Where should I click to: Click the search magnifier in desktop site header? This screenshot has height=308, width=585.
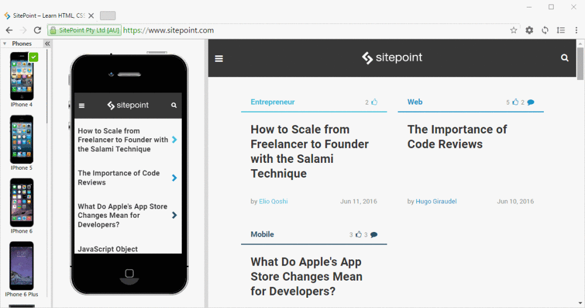point(564,58)
